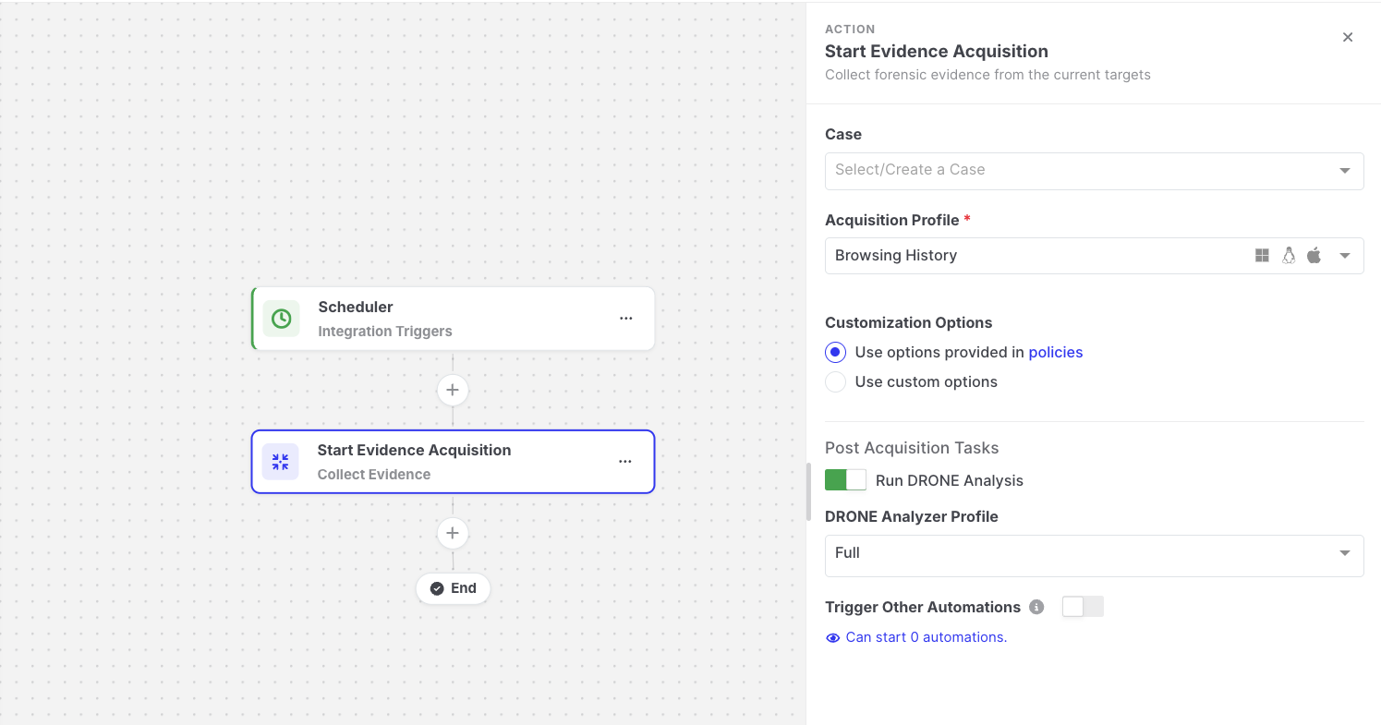Select Use custom options radio button
The image size is (1381, 725).
pos(835,381)
